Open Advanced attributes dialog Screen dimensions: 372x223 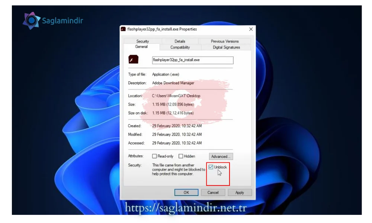pos(221,156)
